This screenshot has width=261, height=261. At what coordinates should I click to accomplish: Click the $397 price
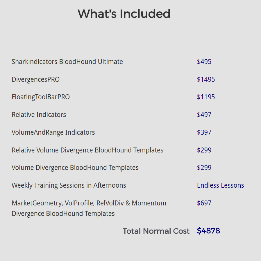coord(204,132)
